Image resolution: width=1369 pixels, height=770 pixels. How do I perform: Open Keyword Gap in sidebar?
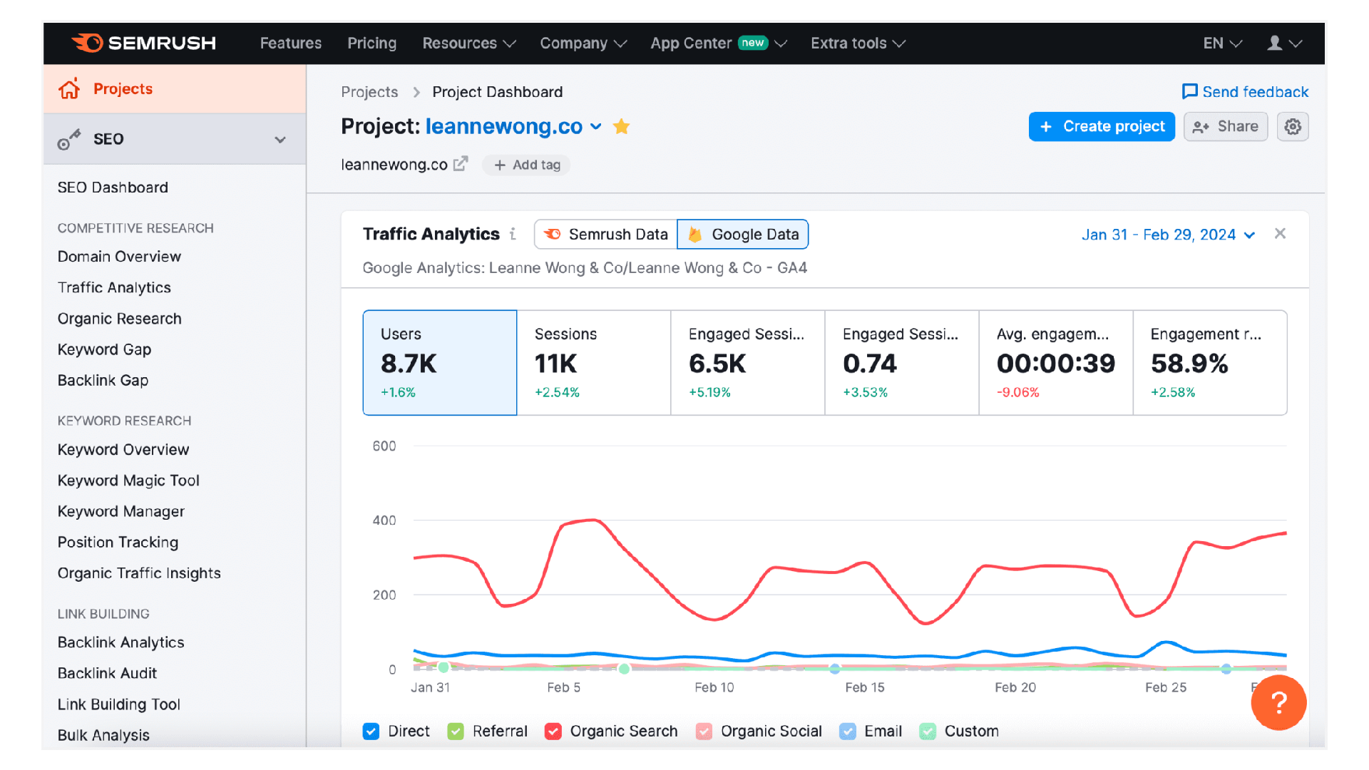104,349
